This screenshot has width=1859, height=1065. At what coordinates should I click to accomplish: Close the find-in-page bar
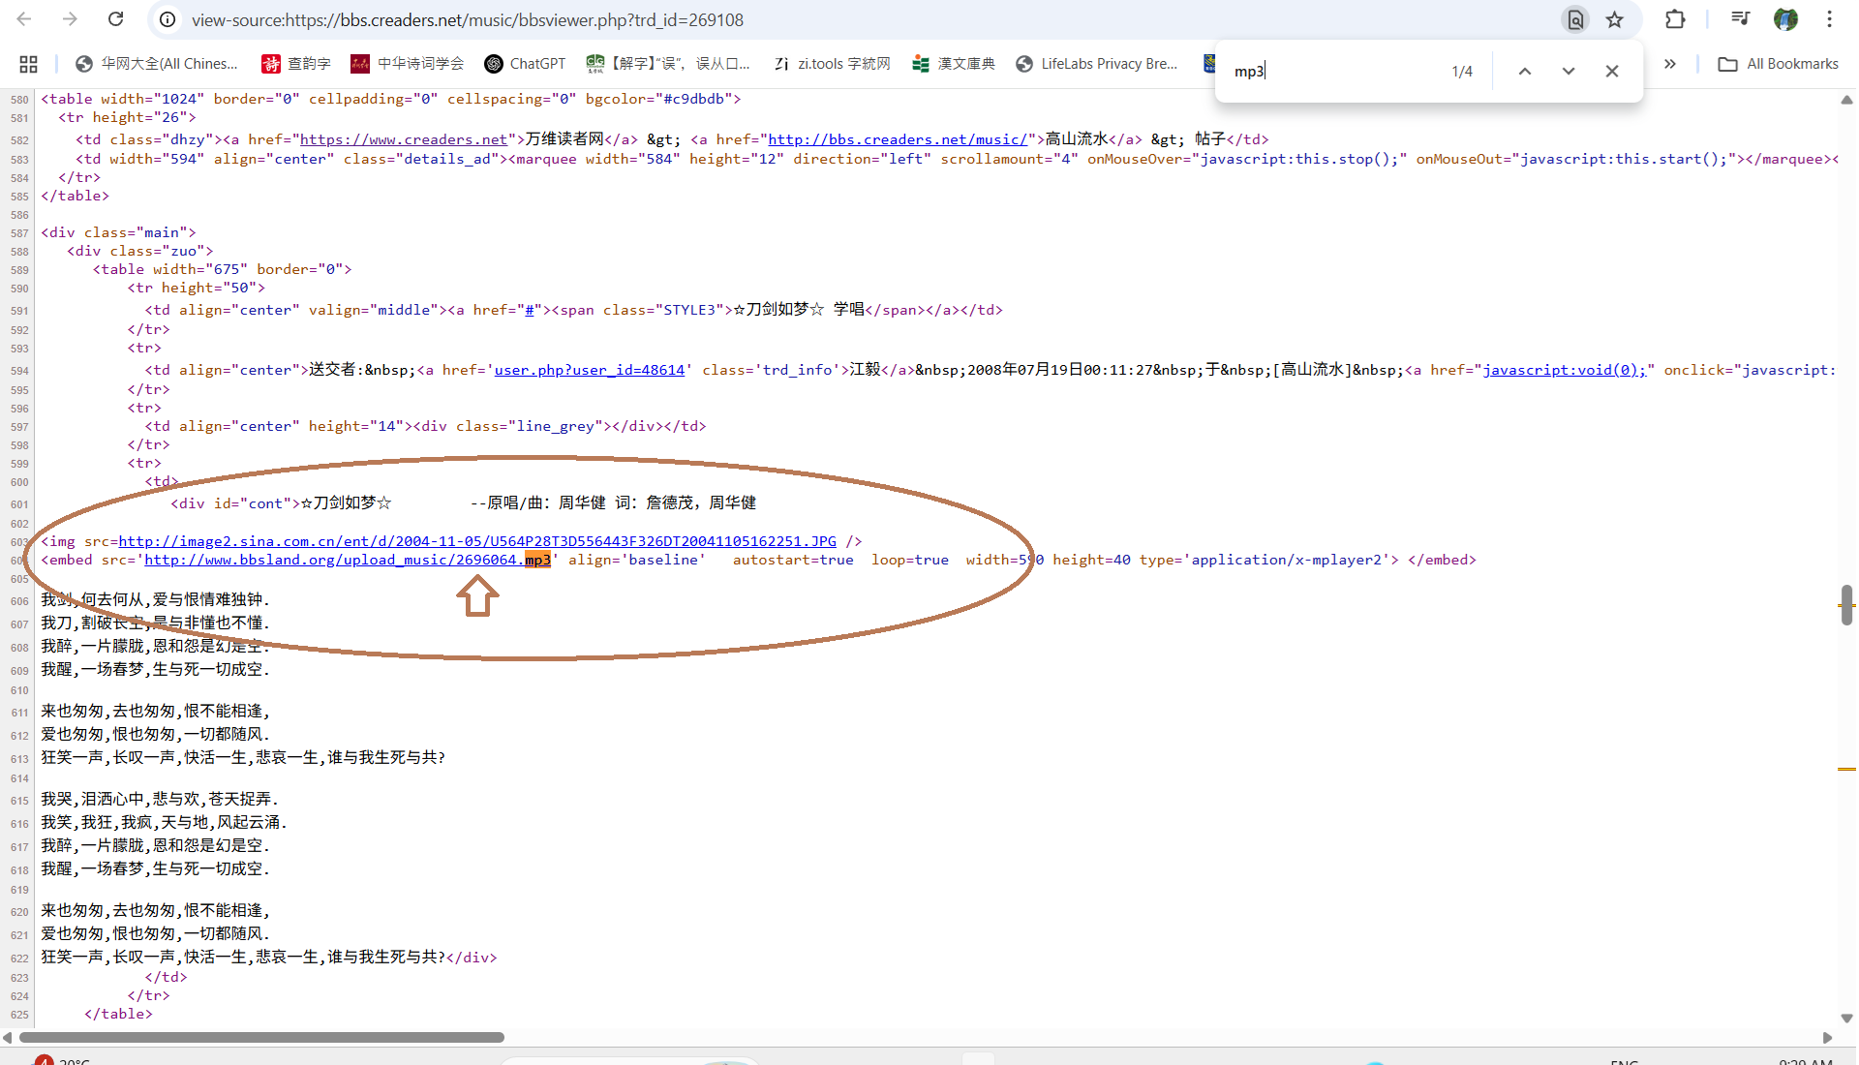point(1611,70)
